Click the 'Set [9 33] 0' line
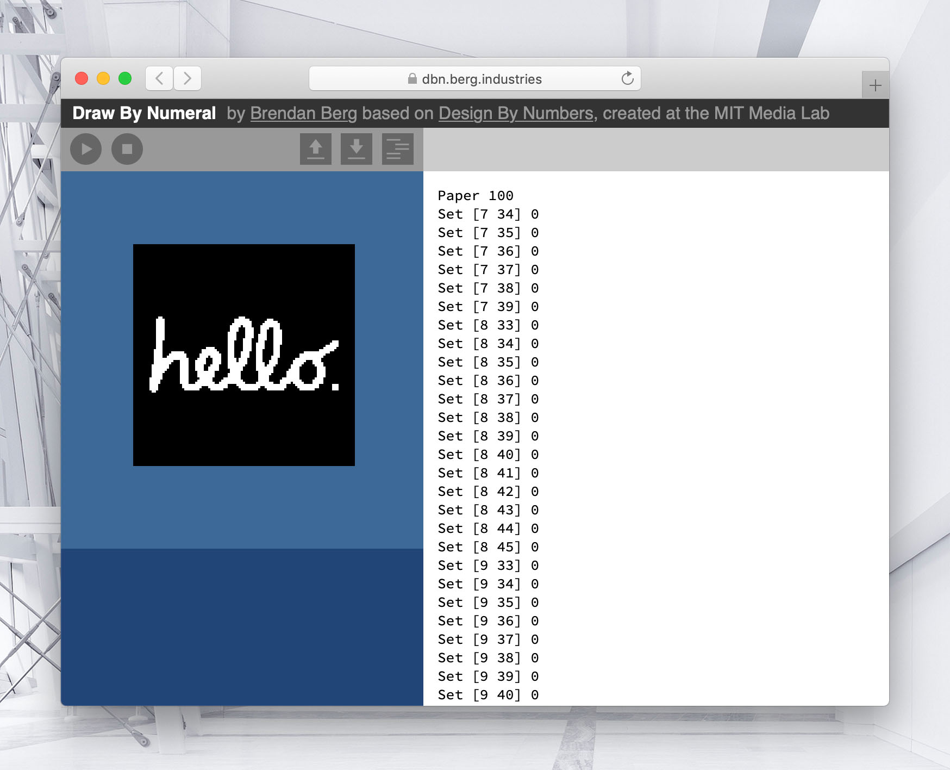 [x=489, y=566]
